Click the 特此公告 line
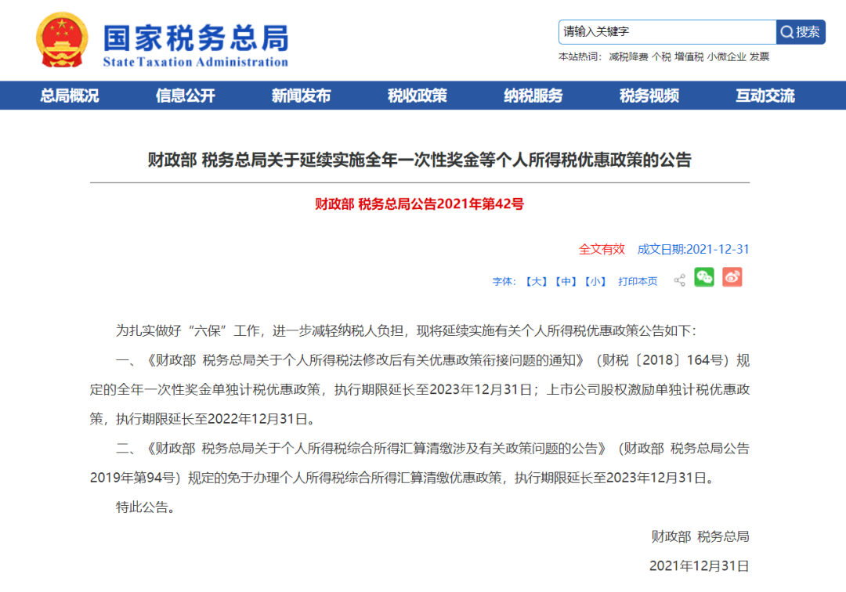The width and height of the screenshot is (846, 592). (x=146, y=507)
